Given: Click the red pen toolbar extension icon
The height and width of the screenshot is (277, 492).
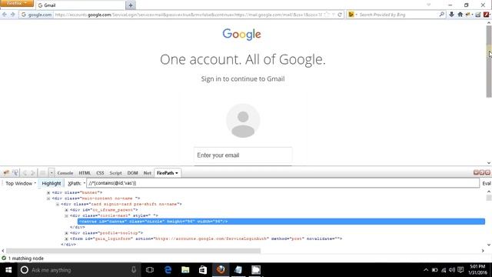Looking at the screenshot, I should (x=487, y=15).
